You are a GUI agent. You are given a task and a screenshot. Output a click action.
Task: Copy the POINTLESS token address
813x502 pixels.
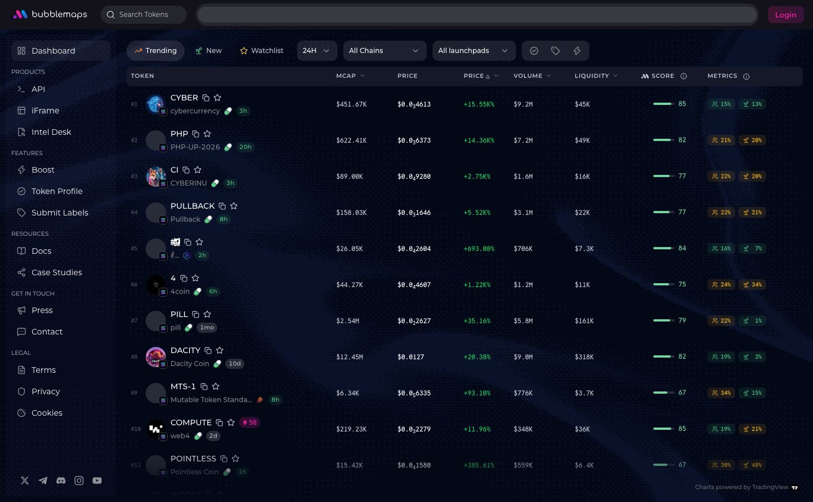click(224, 459)
